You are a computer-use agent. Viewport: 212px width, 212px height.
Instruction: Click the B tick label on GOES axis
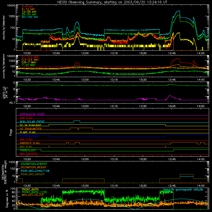point(14,89)
